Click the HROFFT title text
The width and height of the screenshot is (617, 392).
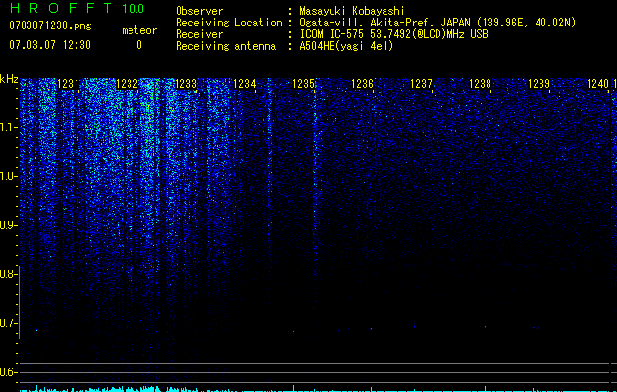61,8
